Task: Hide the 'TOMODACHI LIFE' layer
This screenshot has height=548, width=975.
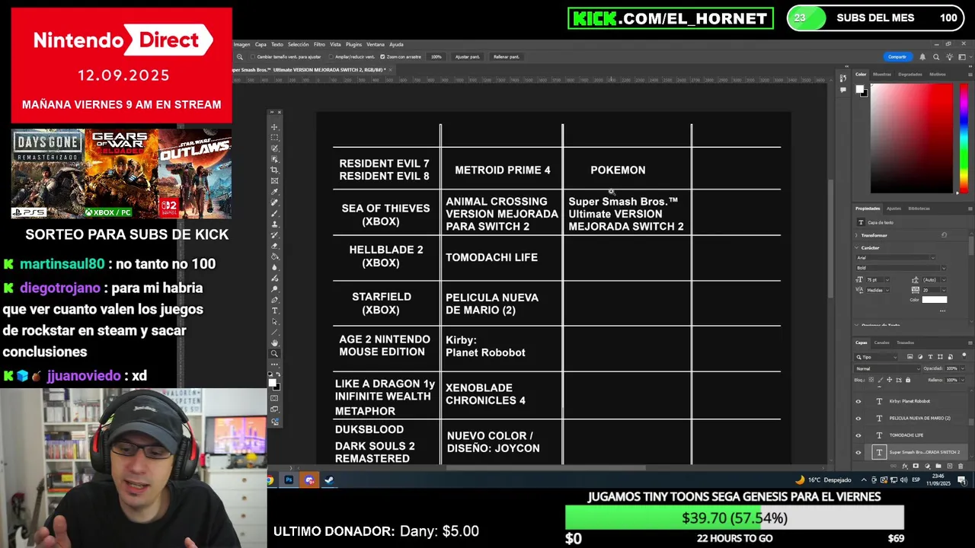Action: (858, 435)
